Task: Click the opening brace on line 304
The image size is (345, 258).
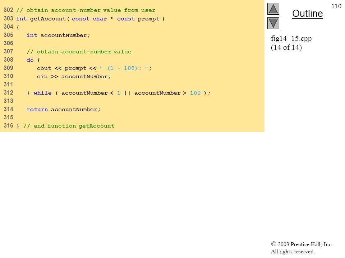Action: coord(18,27)
